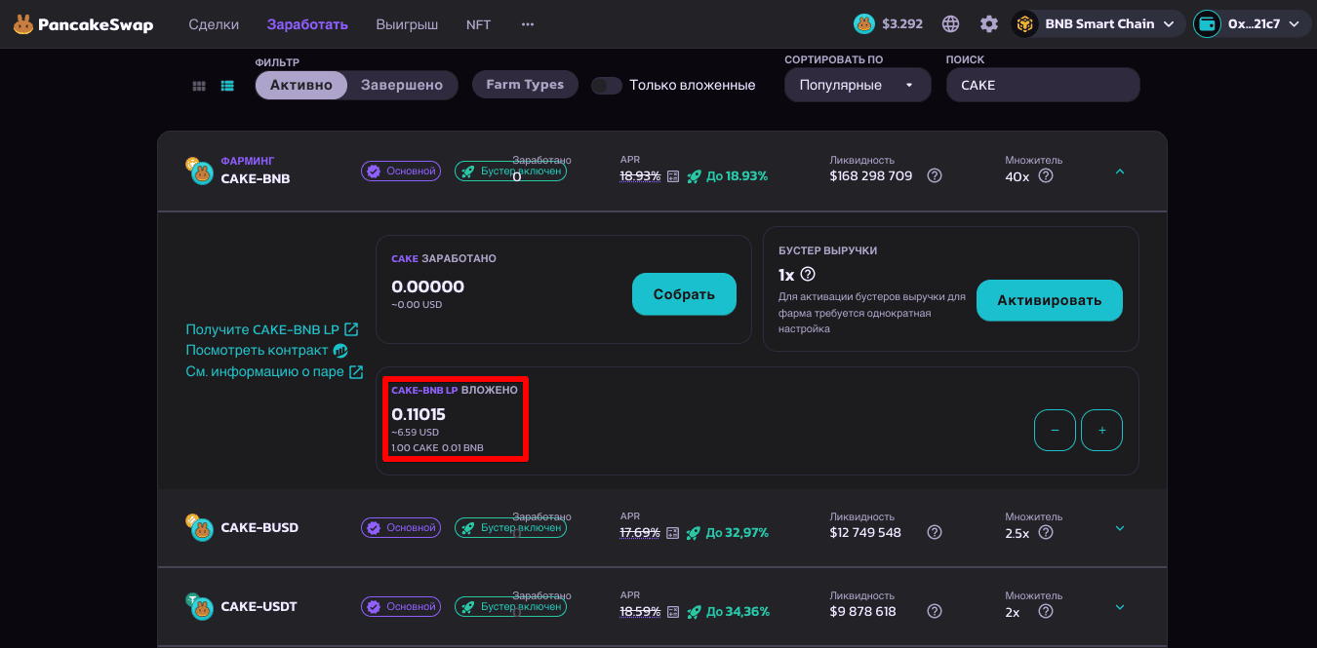Screen dimensions: 1317x648
Task: Open the Заработать menu
Action: [307, 24]
